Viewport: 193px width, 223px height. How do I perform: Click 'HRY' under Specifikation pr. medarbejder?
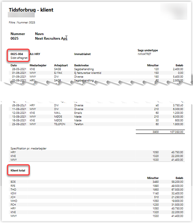pyautogui.click(x=13, y=152)
